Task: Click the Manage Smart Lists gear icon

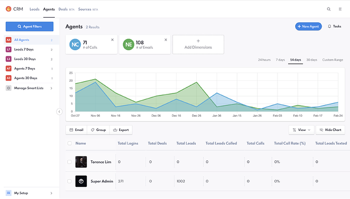Action: (x=9, y=88)
